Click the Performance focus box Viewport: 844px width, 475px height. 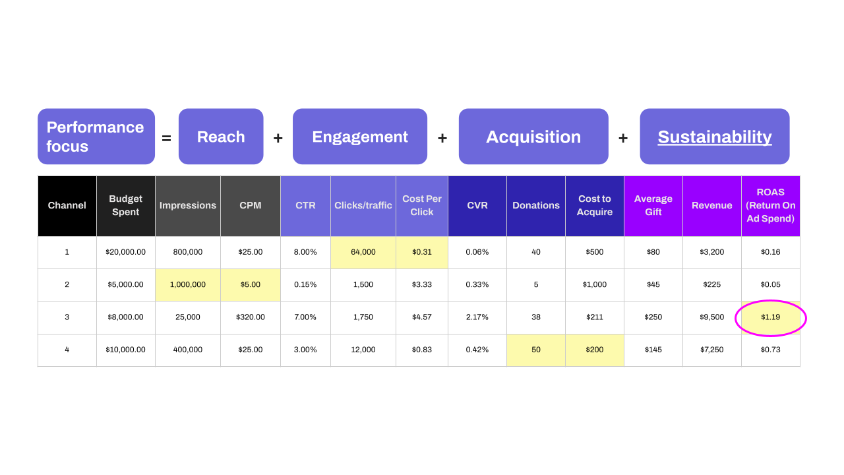(96, 137)
